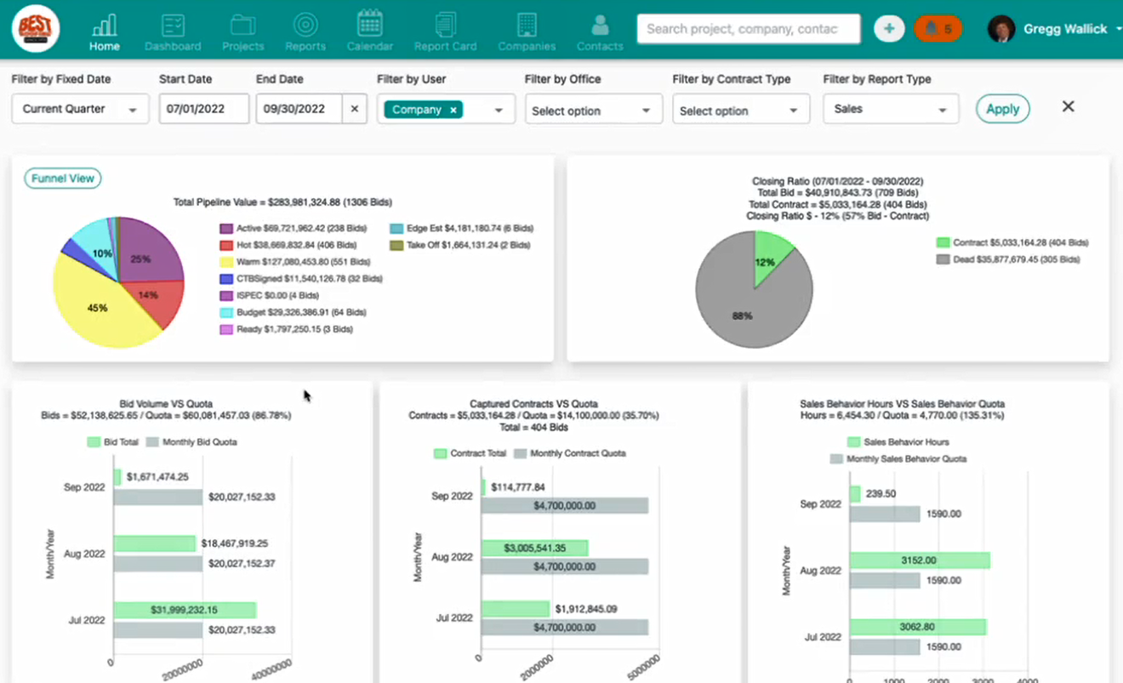Go to Projects folder icon

coord(243,26)
